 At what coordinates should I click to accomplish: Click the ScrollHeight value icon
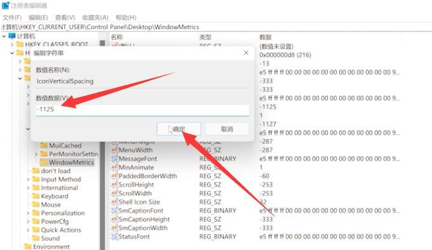[x=114, y=185]
